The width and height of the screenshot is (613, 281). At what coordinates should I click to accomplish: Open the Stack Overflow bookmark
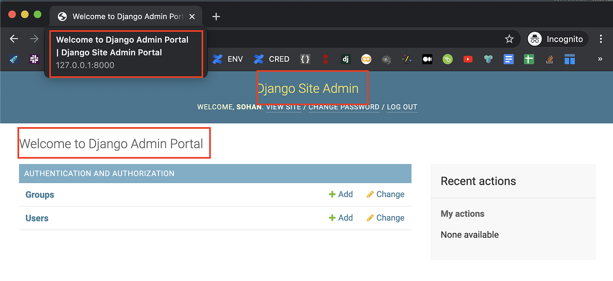pos(549,59)
